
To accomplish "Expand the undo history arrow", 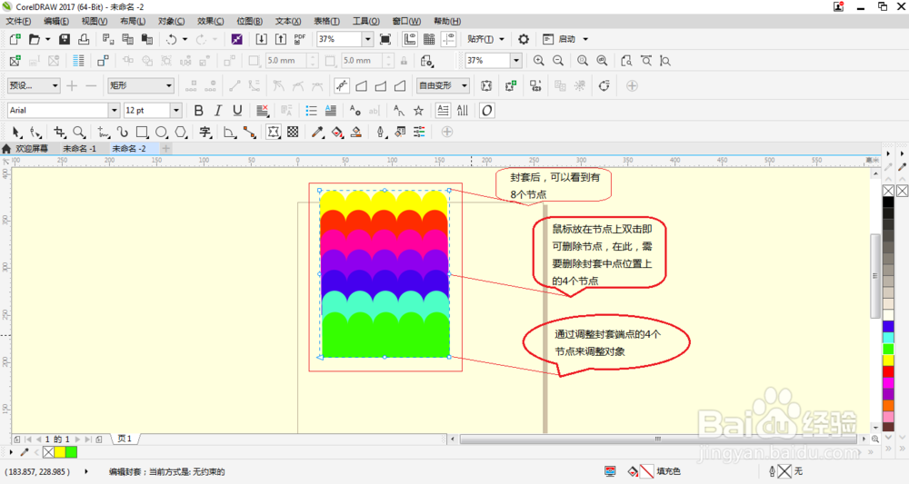I will (x=185, y=39).
